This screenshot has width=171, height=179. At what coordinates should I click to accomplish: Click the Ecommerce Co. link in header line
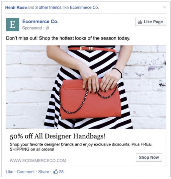(84, 8)
